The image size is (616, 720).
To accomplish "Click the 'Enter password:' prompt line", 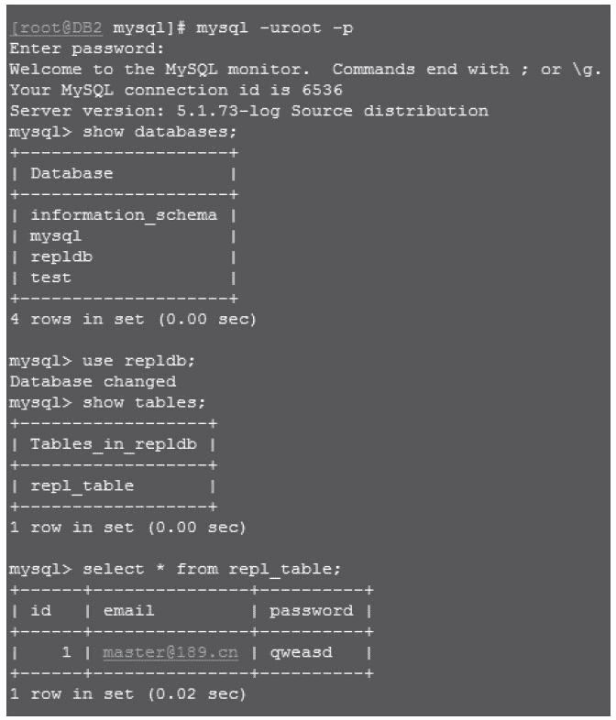I will pyautogui.click(x=87, y=49).
